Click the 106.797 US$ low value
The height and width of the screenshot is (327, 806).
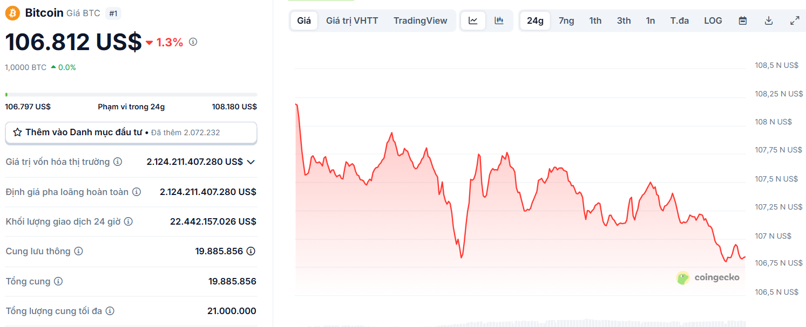point(28,107)
